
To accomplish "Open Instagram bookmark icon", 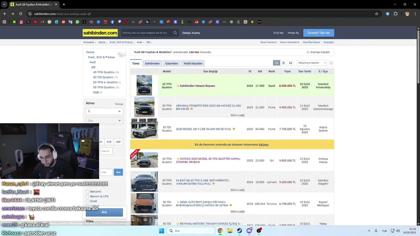I will pos(21,22).
